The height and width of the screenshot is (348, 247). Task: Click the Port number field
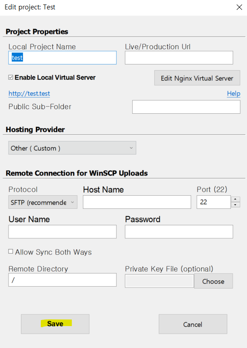[213, 202]
